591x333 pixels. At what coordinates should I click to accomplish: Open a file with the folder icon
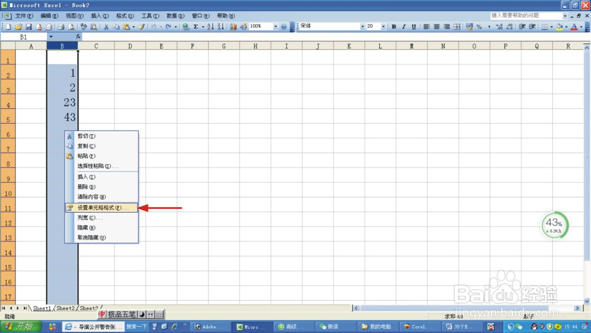click(x=18, y=27)
